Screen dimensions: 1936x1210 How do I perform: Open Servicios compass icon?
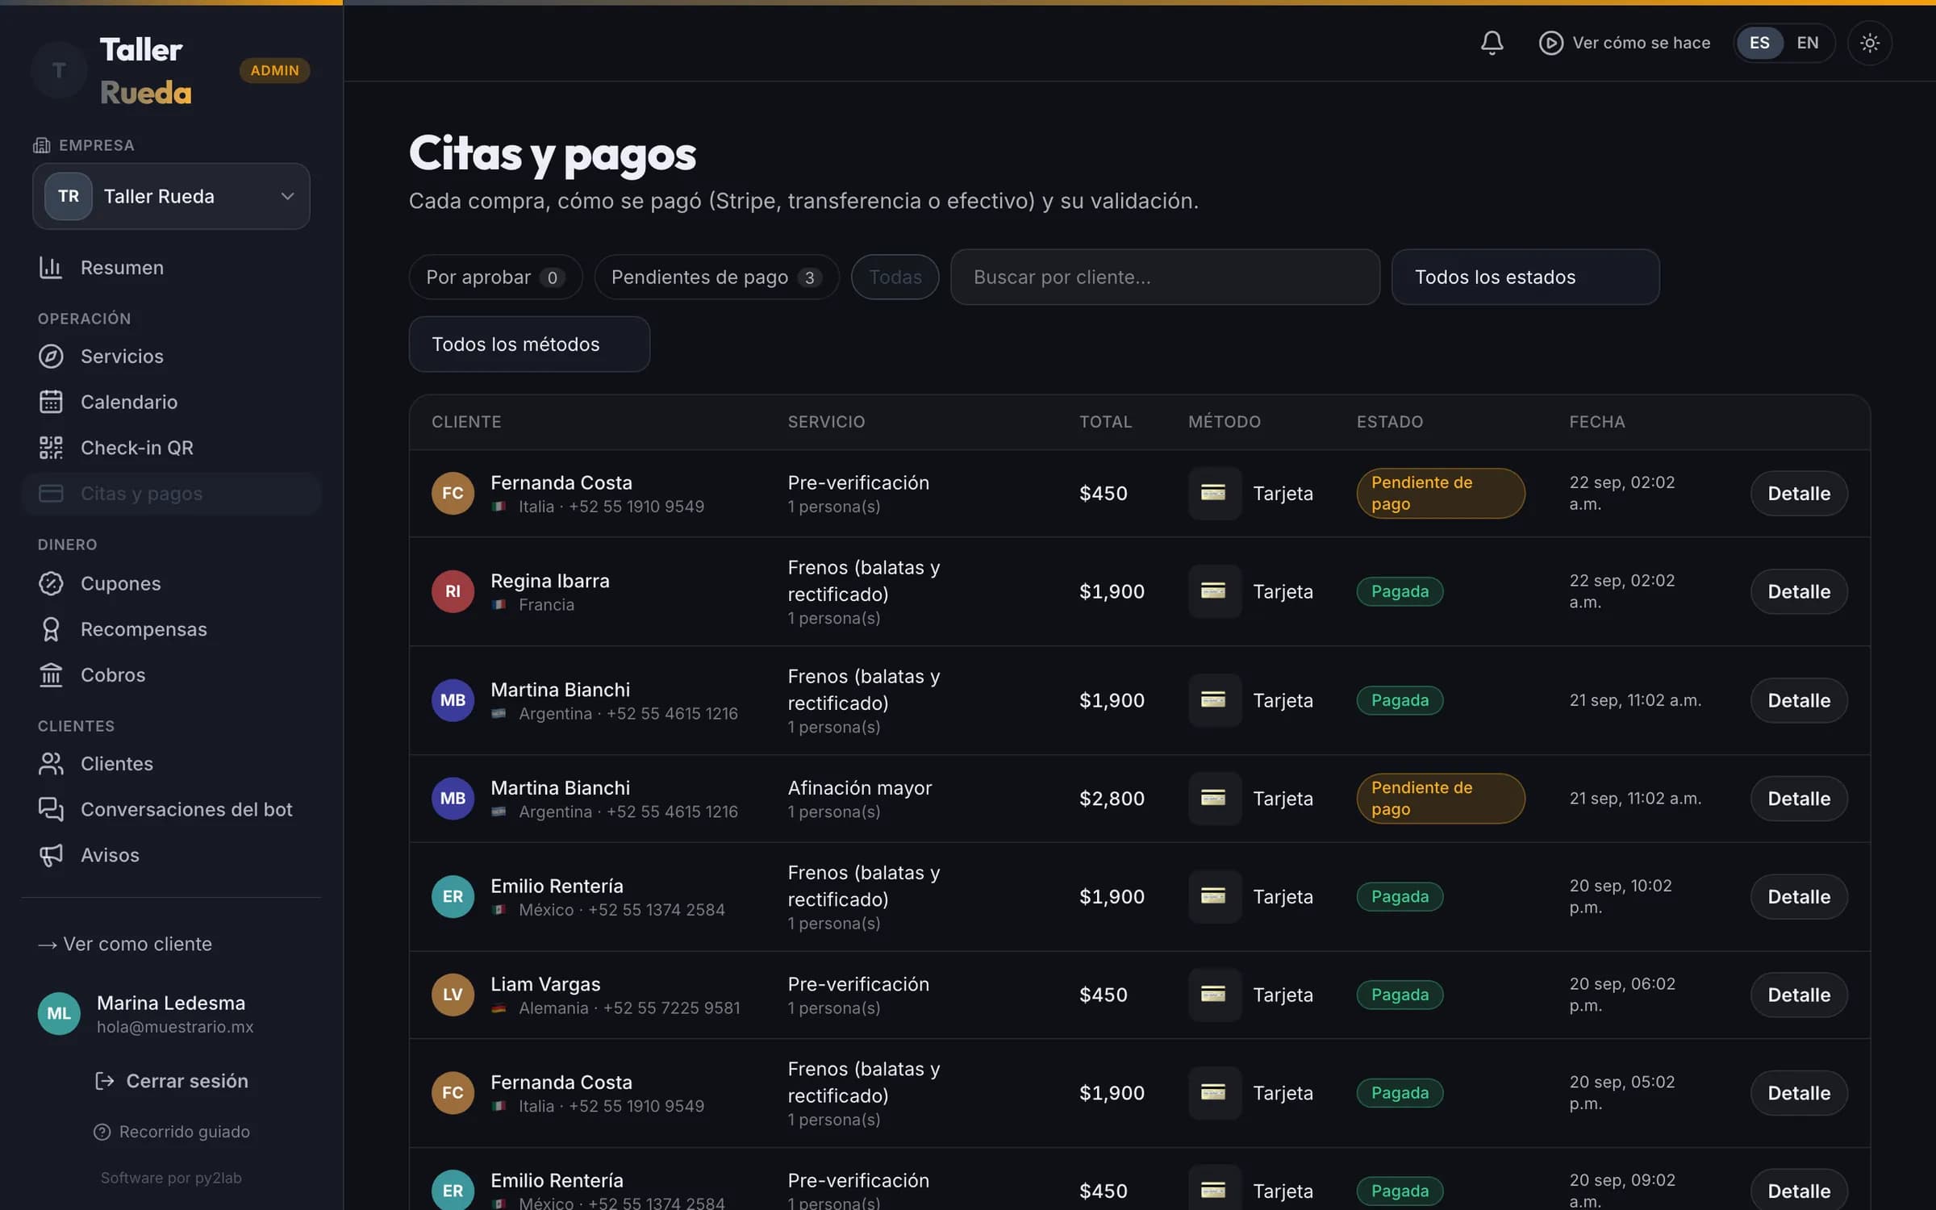(x=51, y=357)
